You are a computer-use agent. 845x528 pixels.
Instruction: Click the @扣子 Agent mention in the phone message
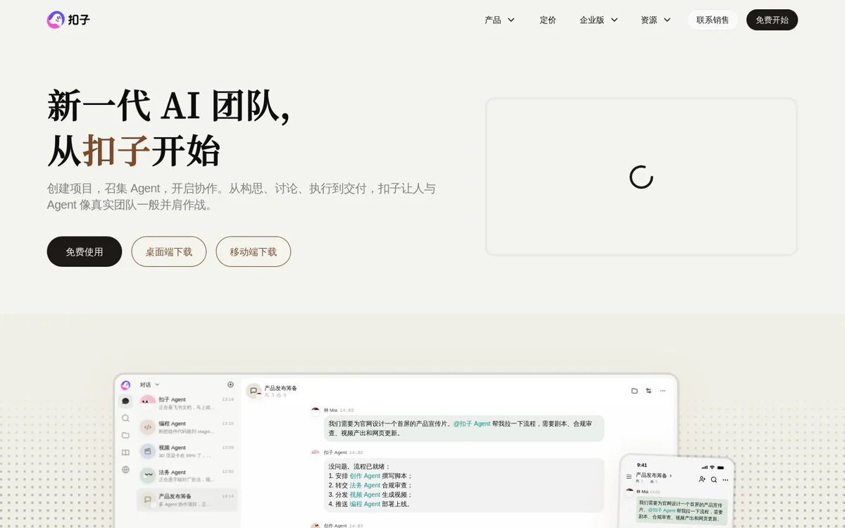point(661,510)
